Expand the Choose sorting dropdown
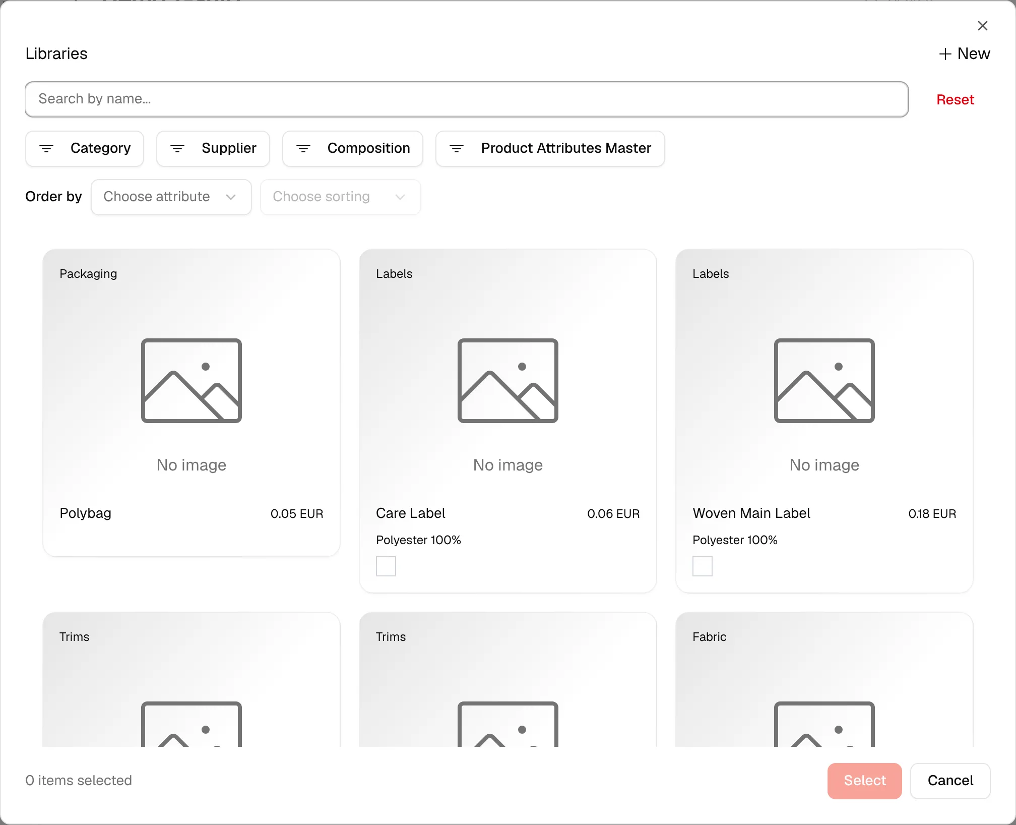The width and height of the screenshot is (1016, 825). coord(341,197)
